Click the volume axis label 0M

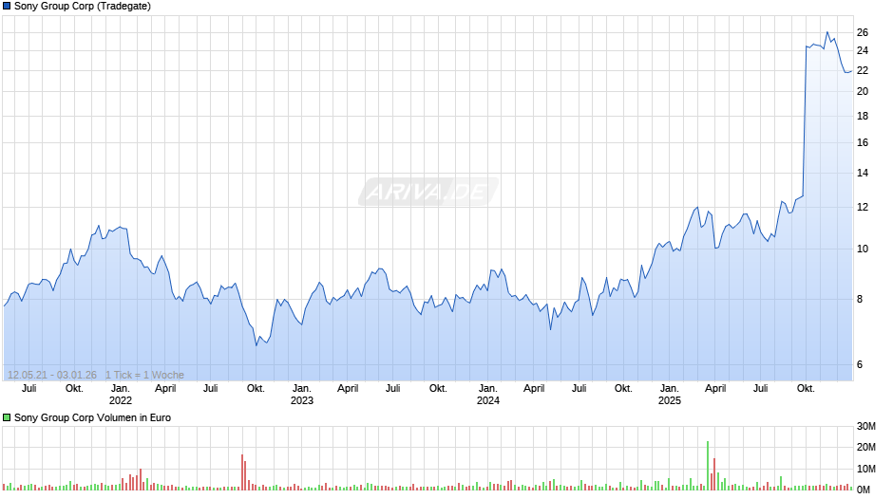pos(864,490)
